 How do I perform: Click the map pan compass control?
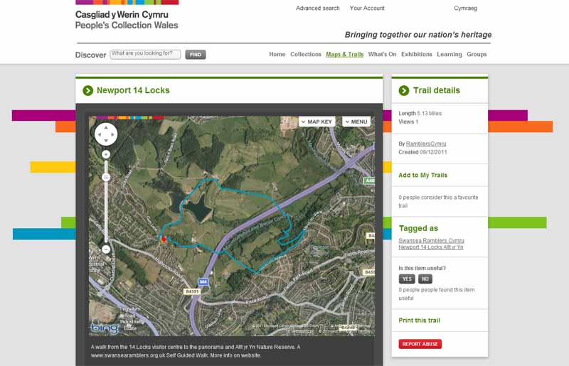[x=105, y=134]
